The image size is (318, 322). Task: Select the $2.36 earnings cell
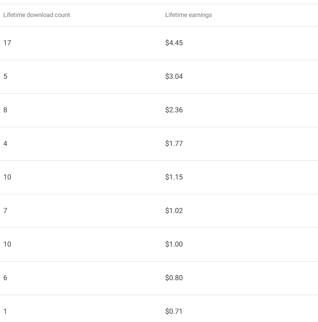(x=174, y=110)
